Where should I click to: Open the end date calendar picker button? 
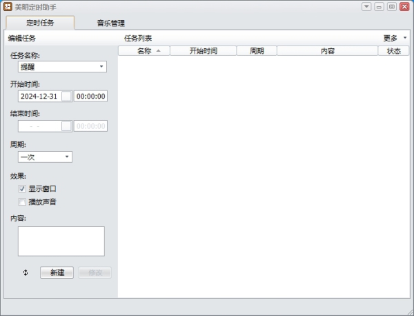pyautogui.click(x=66, y=126)
